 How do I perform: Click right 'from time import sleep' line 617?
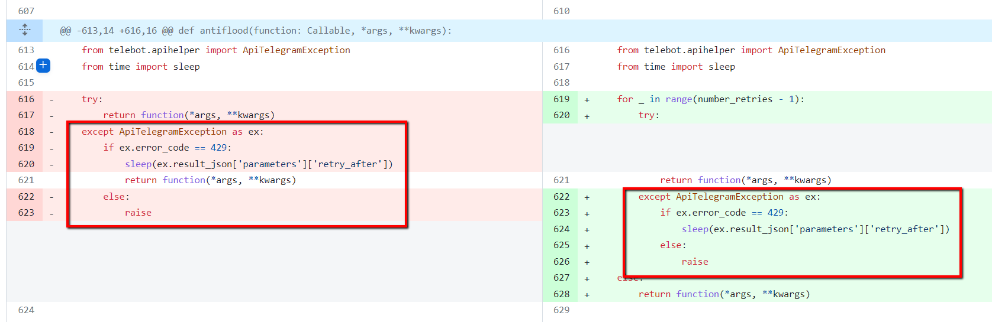tap(676, 67)
